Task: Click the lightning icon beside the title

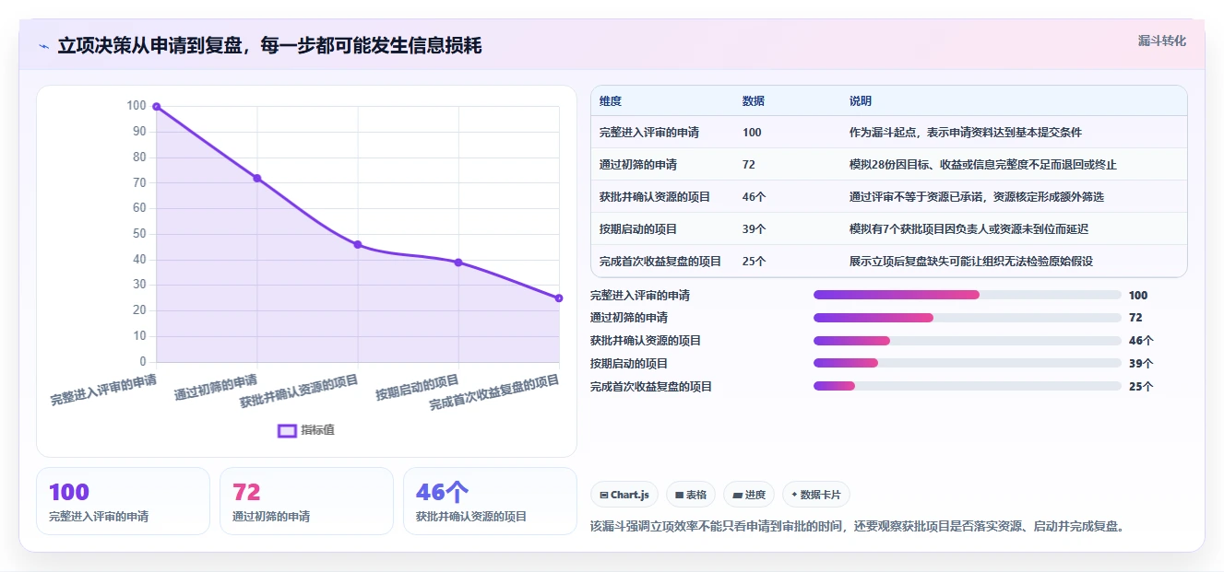Action: pyautogui.click(x=43, y=46)
